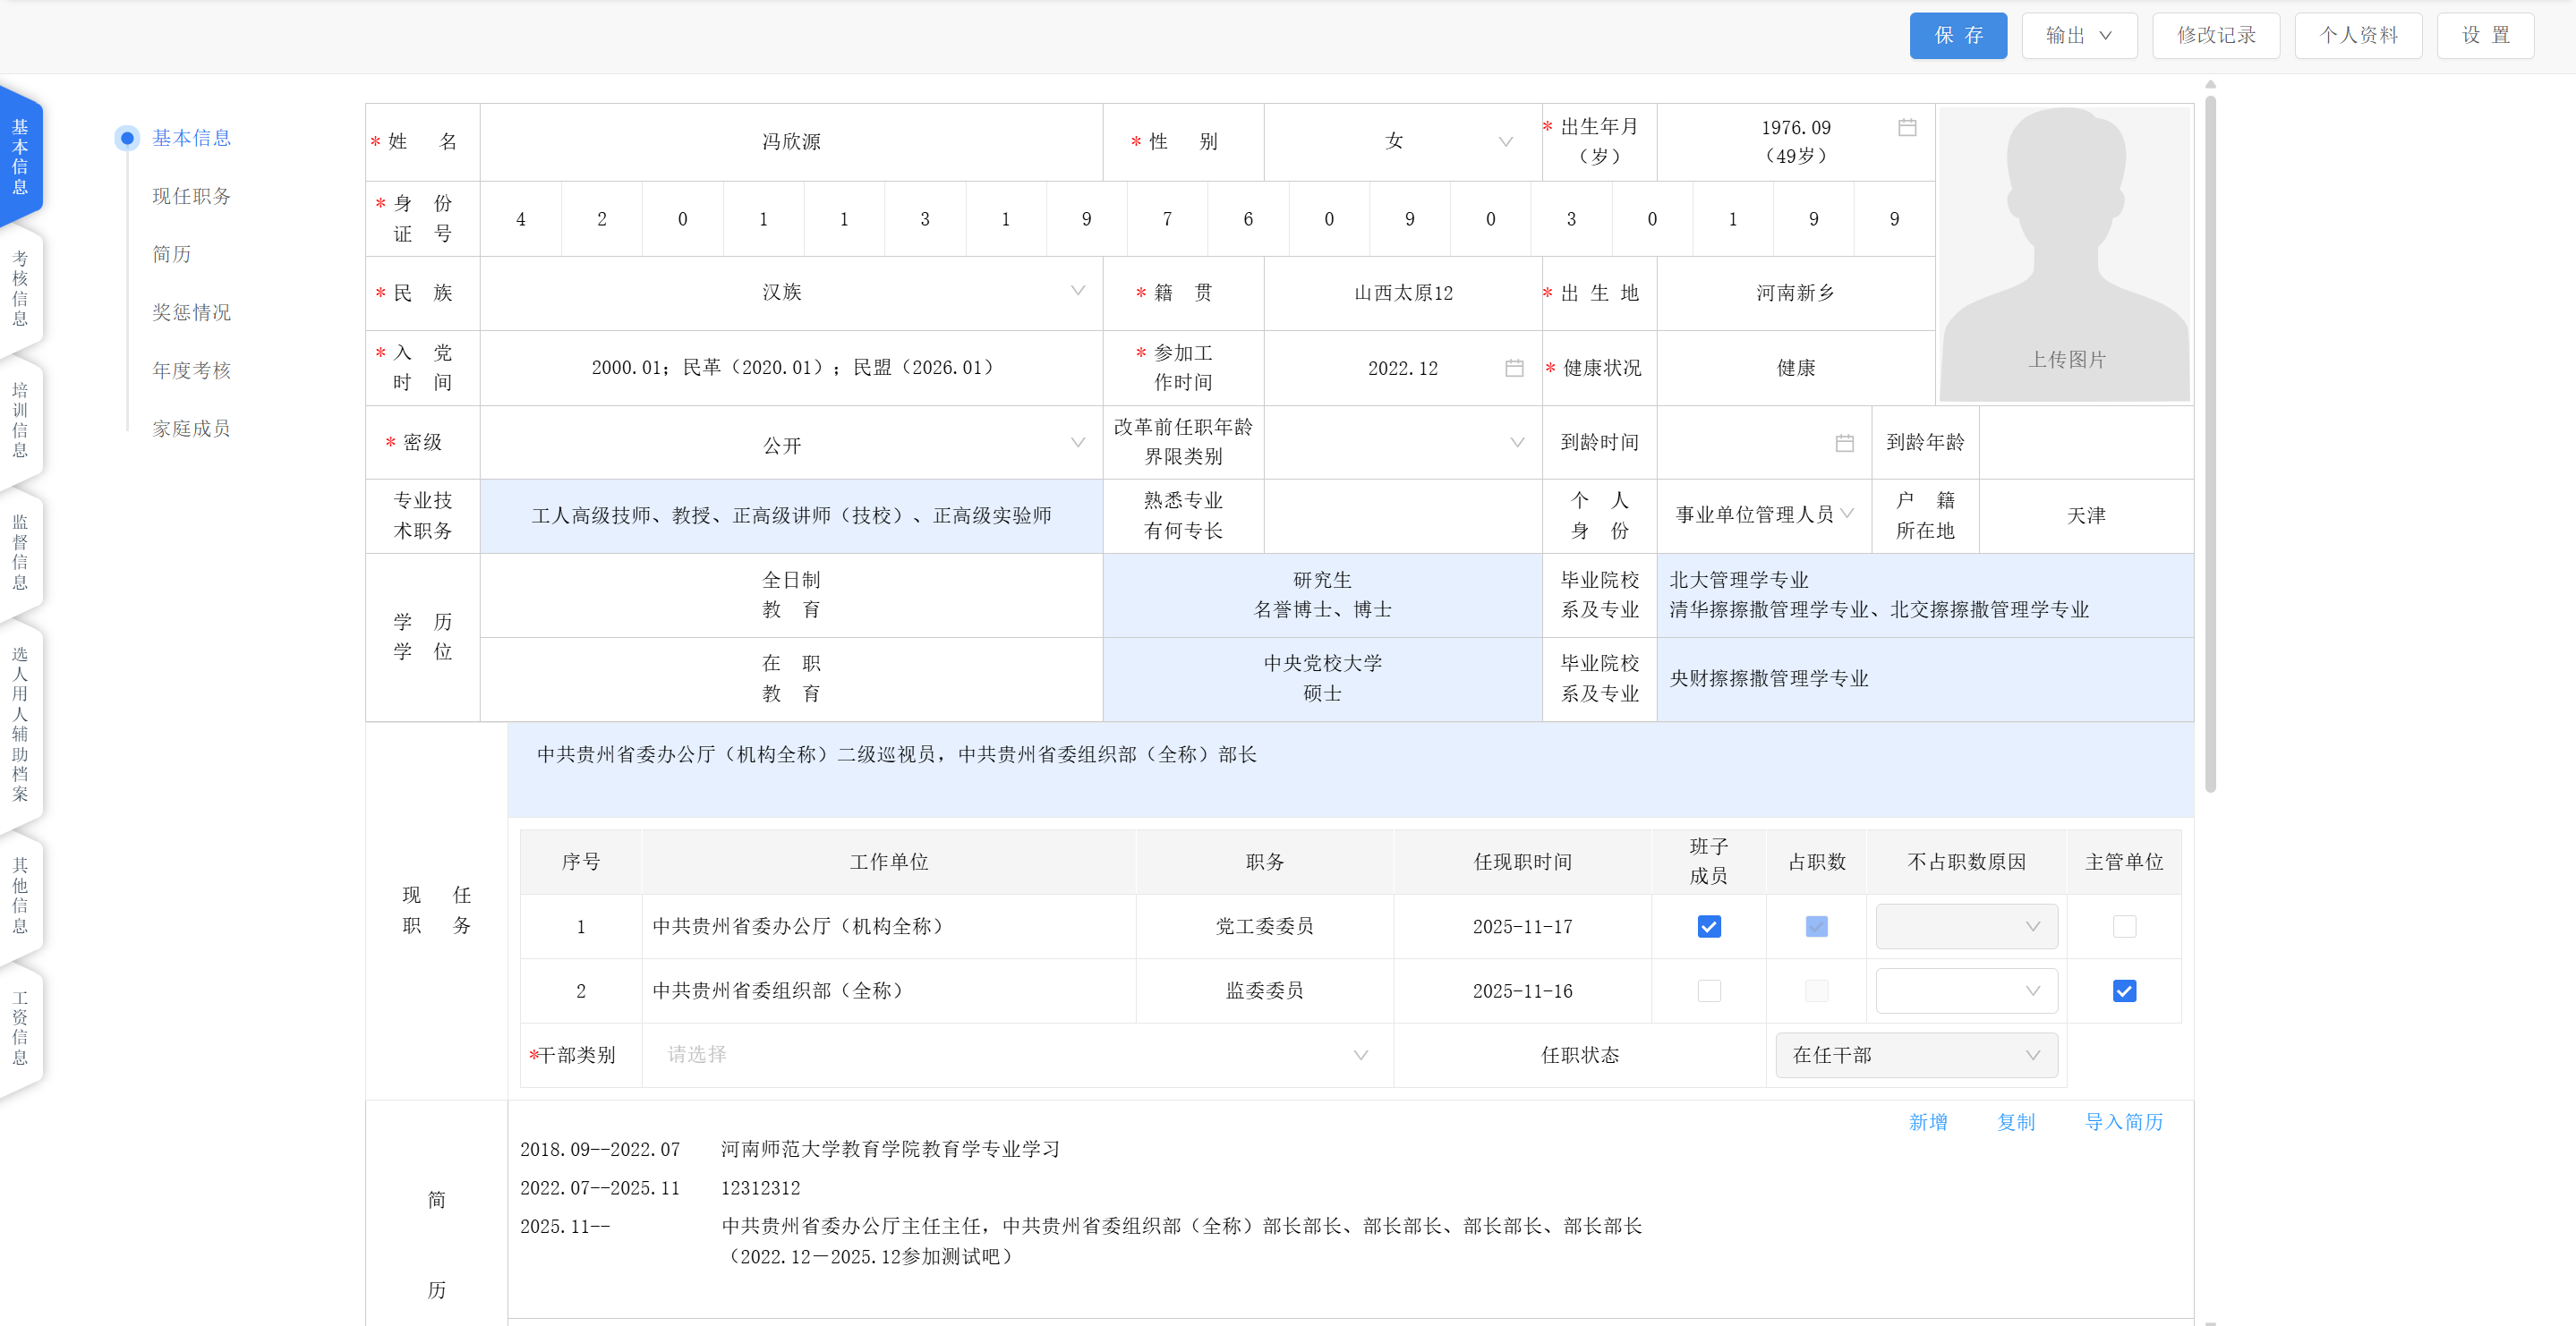
Task: Click 户籍所在地 field showing 天津
Action: coord(2086,516)
